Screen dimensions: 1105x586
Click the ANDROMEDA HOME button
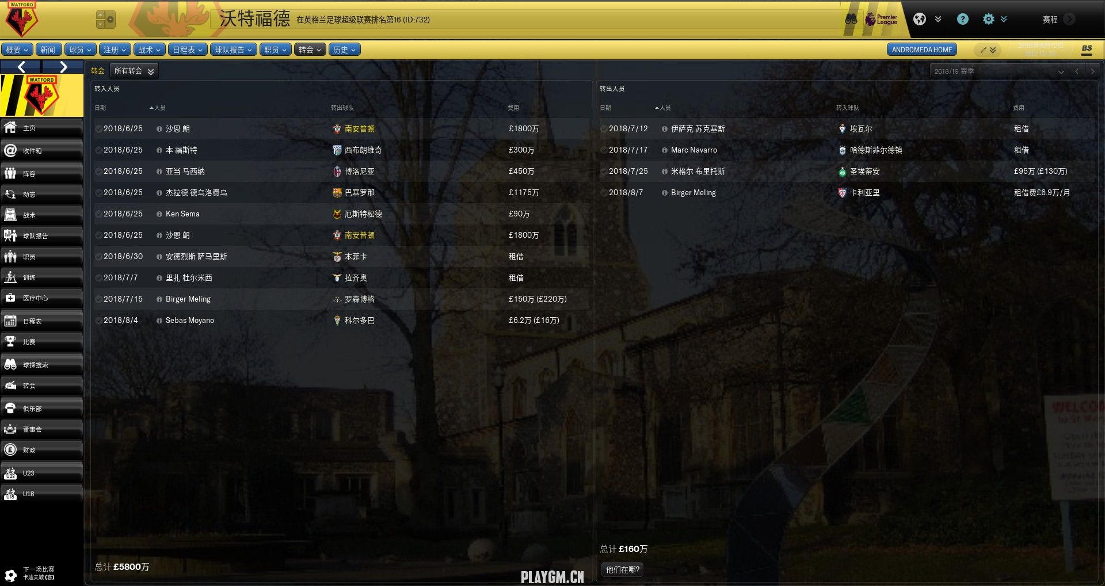pyautogui.click(x=921, y=50)
